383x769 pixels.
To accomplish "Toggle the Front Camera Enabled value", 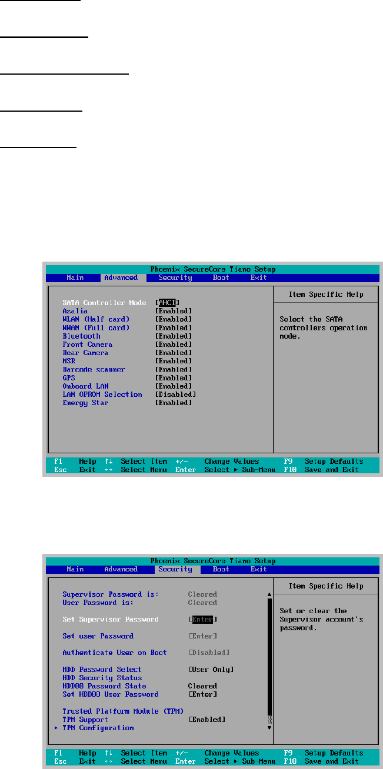I will 174,345.
